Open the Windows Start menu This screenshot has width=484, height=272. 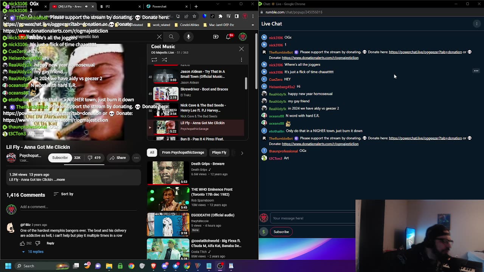tap(8, 266)
